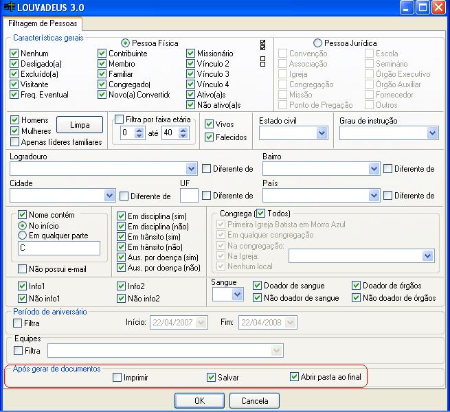Toggle Não doador de órgãos checkbox
This screenshot has width=450, height=412.
coord(356,298)
